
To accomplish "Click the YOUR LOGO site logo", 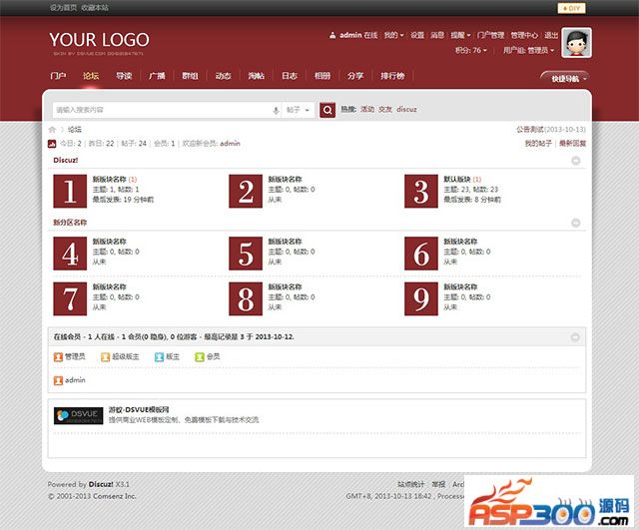I will pyautogui.click(x=99, y=40).
